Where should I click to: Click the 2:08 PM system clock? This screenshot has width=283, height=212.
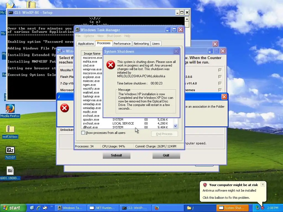[272, 208]
